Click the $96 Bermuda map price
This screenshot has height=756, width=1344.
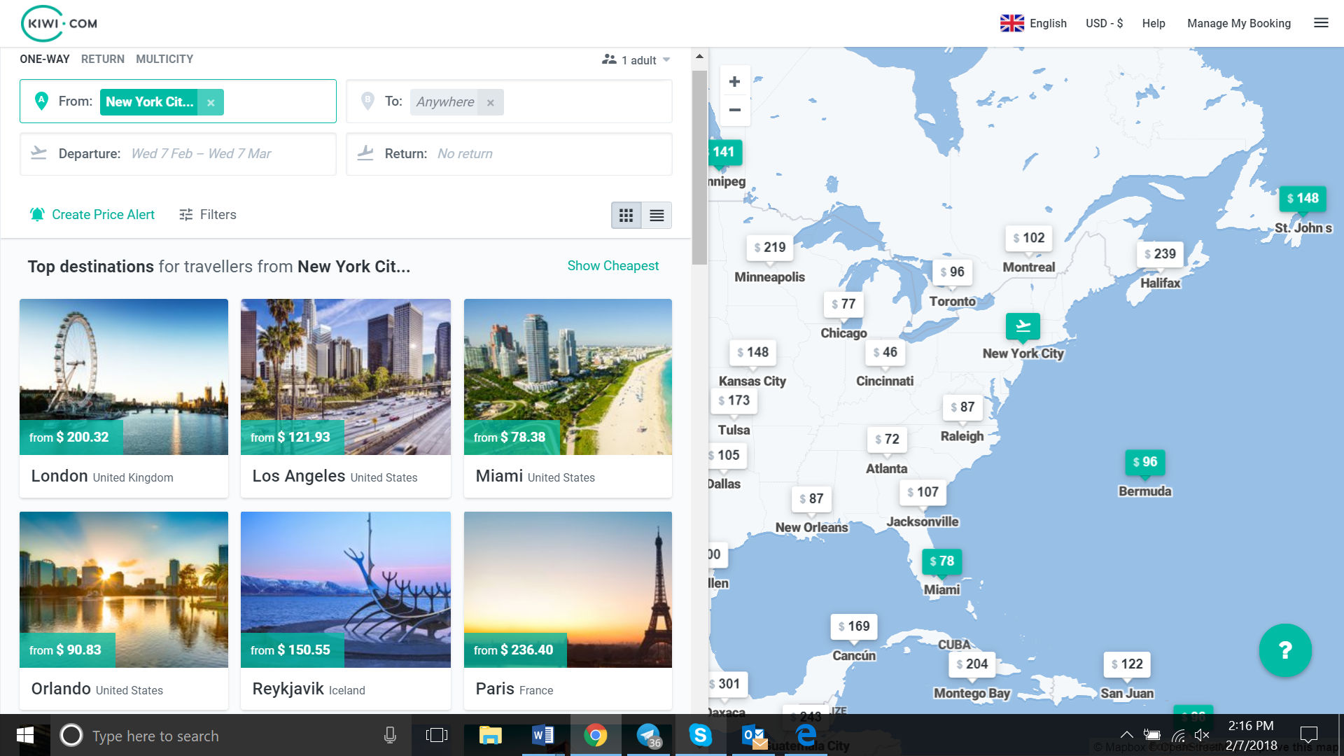(1144, 462)
